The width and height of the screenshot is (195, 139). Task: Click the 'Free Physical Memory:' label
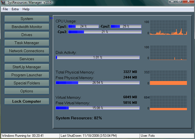coord(75,78)
